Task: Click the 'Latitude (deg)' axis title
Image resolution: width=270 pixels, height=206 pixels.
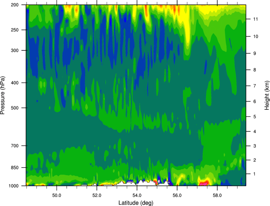Action: click(x=136, y=203)
